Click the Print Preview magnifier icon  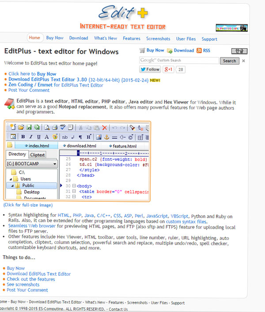coord(47,127)
